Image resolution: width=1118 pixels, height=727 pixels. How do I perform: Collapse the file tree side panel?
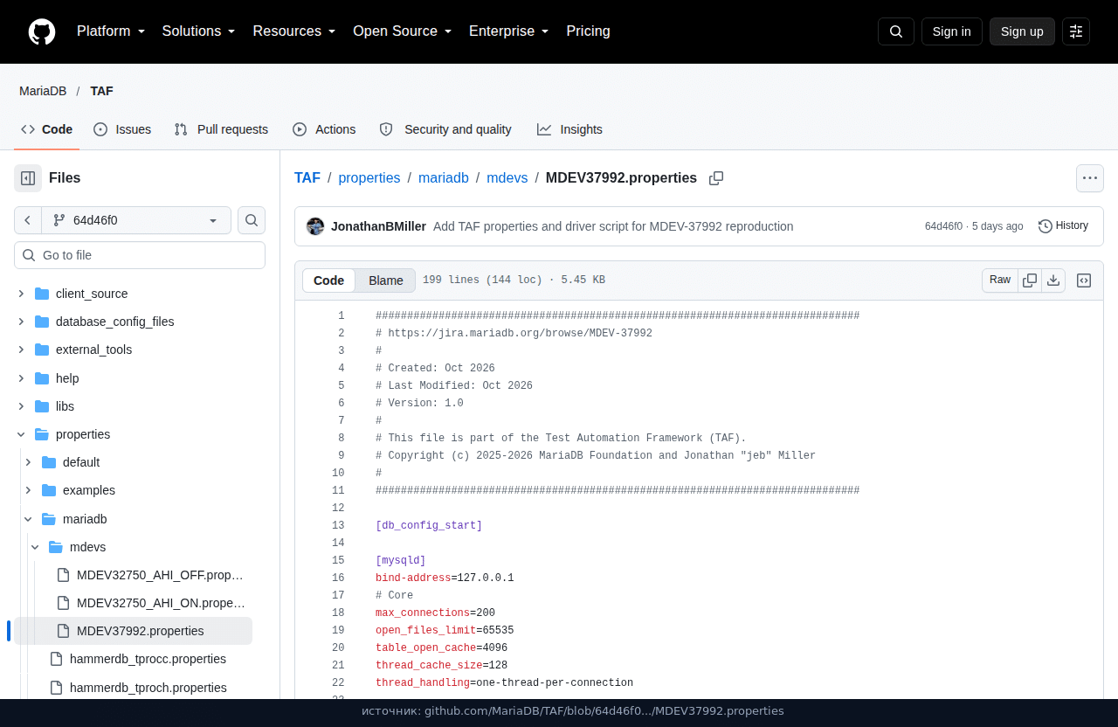click(x=28, y=178)
